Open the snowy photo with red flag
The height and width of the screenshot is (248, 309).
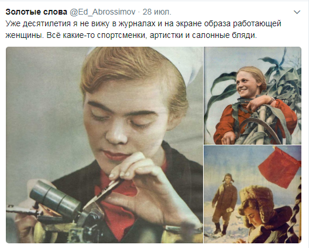click(252, 194)
